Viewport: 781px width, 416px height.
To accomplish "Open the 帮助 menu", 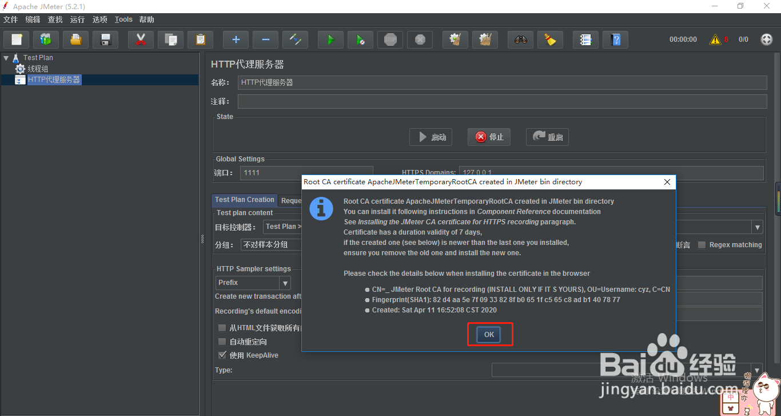I will (x=147, y=19).
